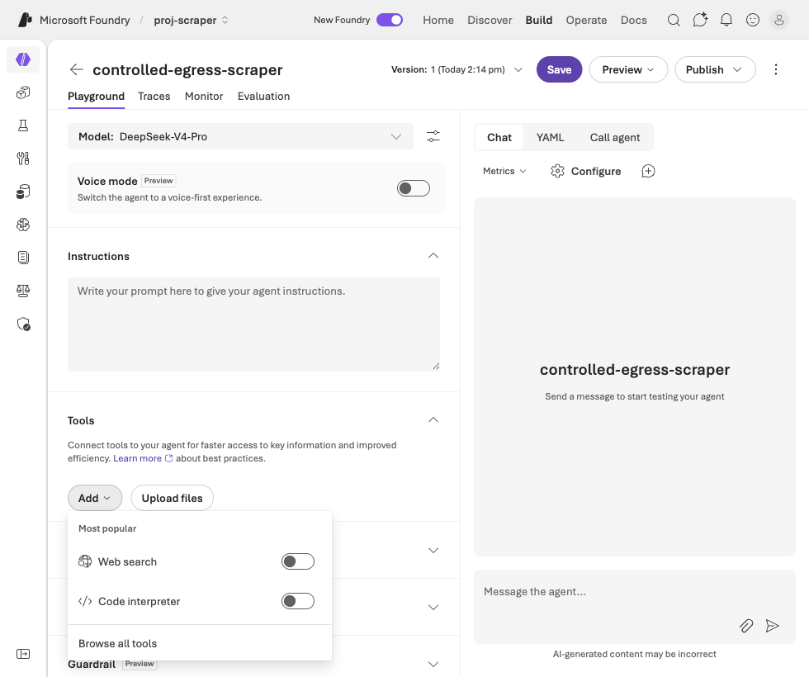Open the vertical three-dot more menu

coord(775,69)
